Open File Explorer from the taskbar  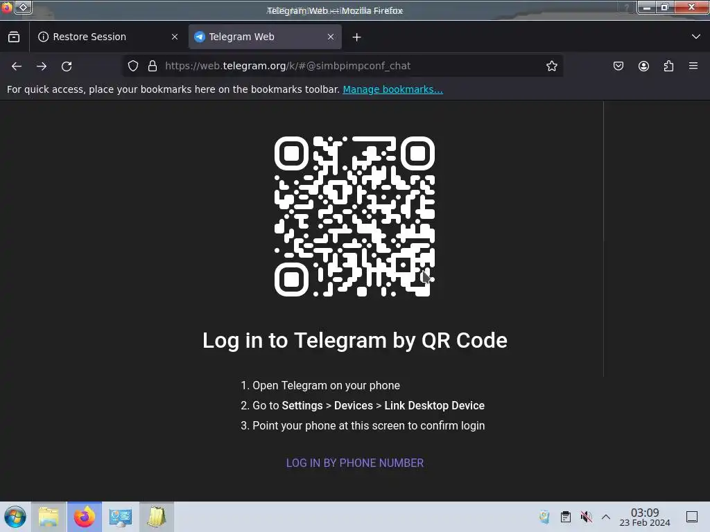pyautogui.click(x=49, y=517)
